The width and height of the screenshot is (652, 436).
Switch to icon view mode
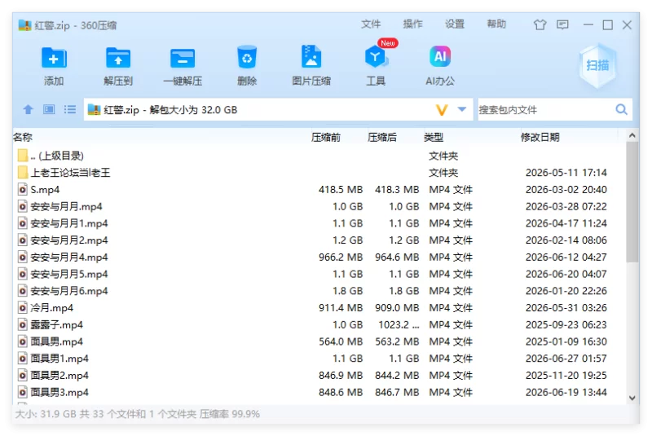(49, 110)
